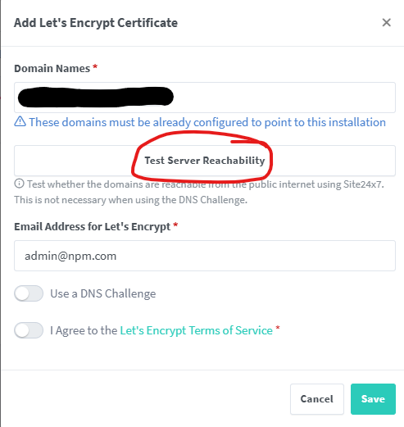Focus the admin@npm.com email field
The image size is (404, 427).
tap(205, 256)
